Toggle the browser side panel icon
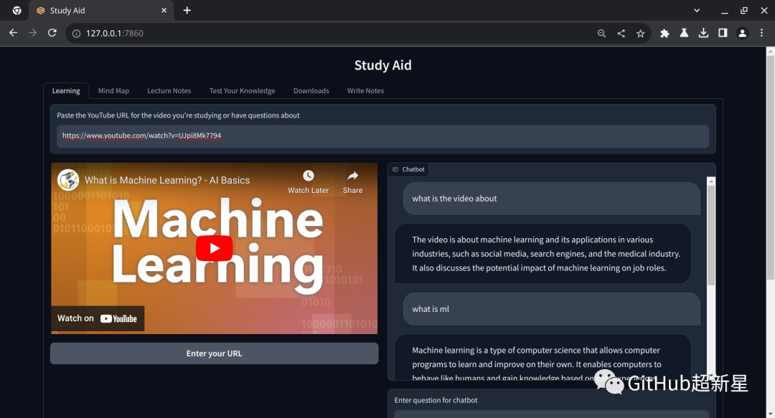 click(x=723, y=33)
